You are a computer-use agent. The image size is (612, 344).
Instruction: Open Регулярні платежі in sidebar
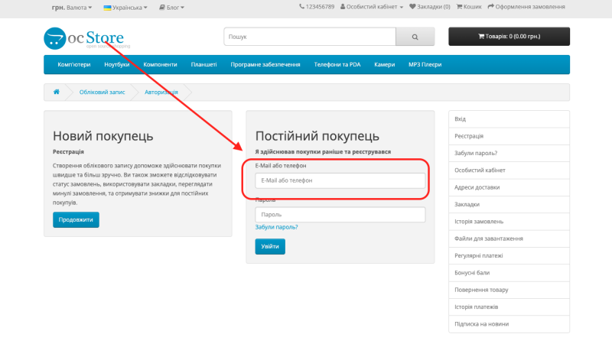(509, 256)
